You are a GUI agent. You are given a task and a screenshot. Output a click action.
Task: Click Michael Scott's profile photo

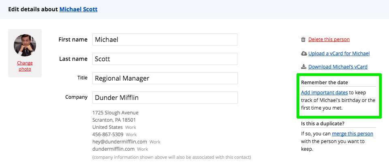[x=25, y=45]
